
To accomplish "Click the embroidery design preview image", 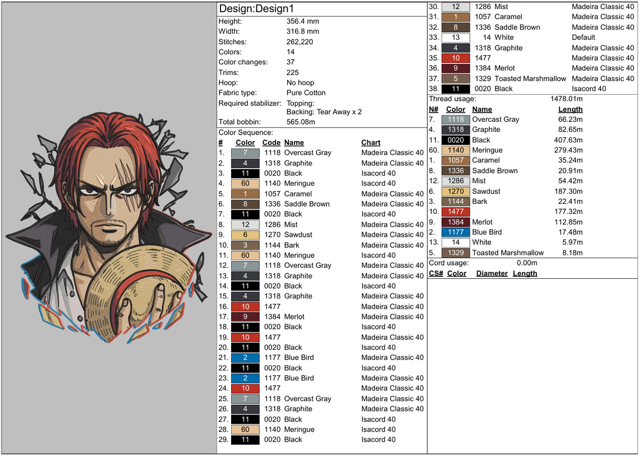I will click(x=108, y=228).
